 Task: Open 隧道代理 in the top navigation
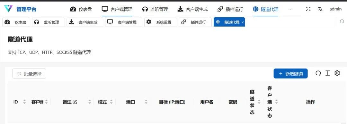266,9
